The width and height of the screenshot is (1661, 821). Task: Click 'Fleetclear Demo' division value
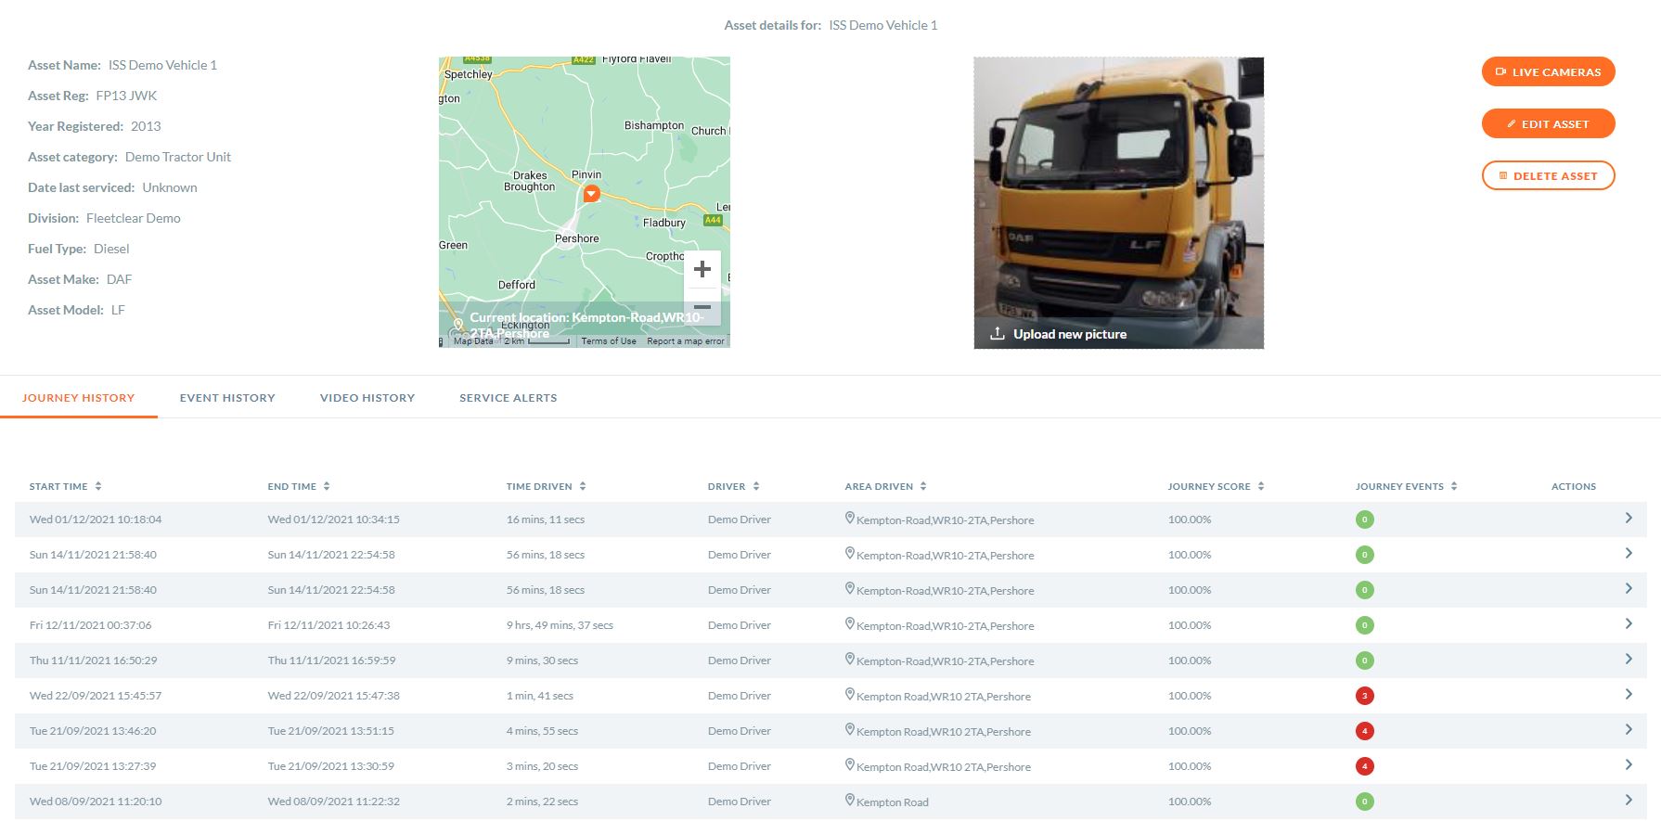134,218
